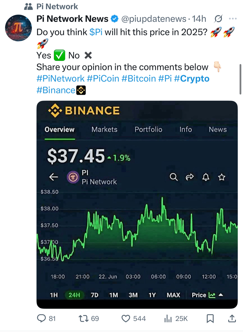The image size is (243, 332).
Task: Click the @piupdatenews handle
Action: pos(154,19)
